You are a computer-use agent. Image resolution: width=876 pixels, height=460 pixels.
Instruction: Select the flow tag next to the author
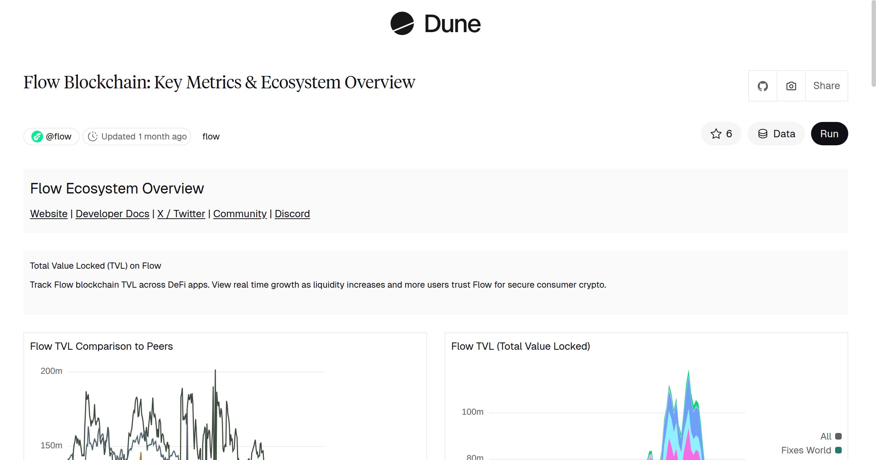tap(211, 136)
